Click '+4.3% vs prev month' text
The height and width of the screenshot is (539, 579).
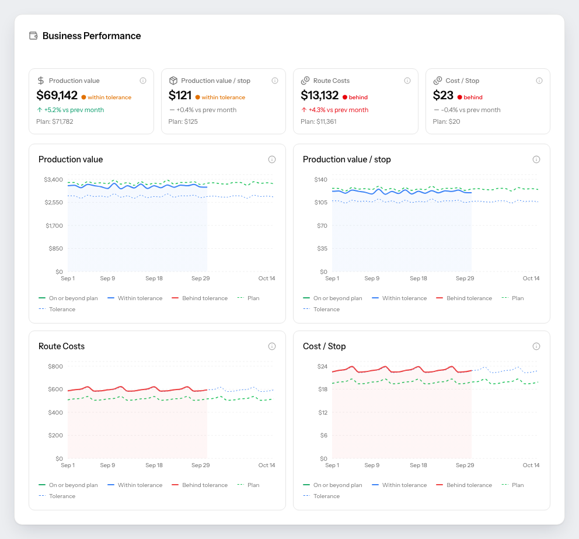point(339,110)
